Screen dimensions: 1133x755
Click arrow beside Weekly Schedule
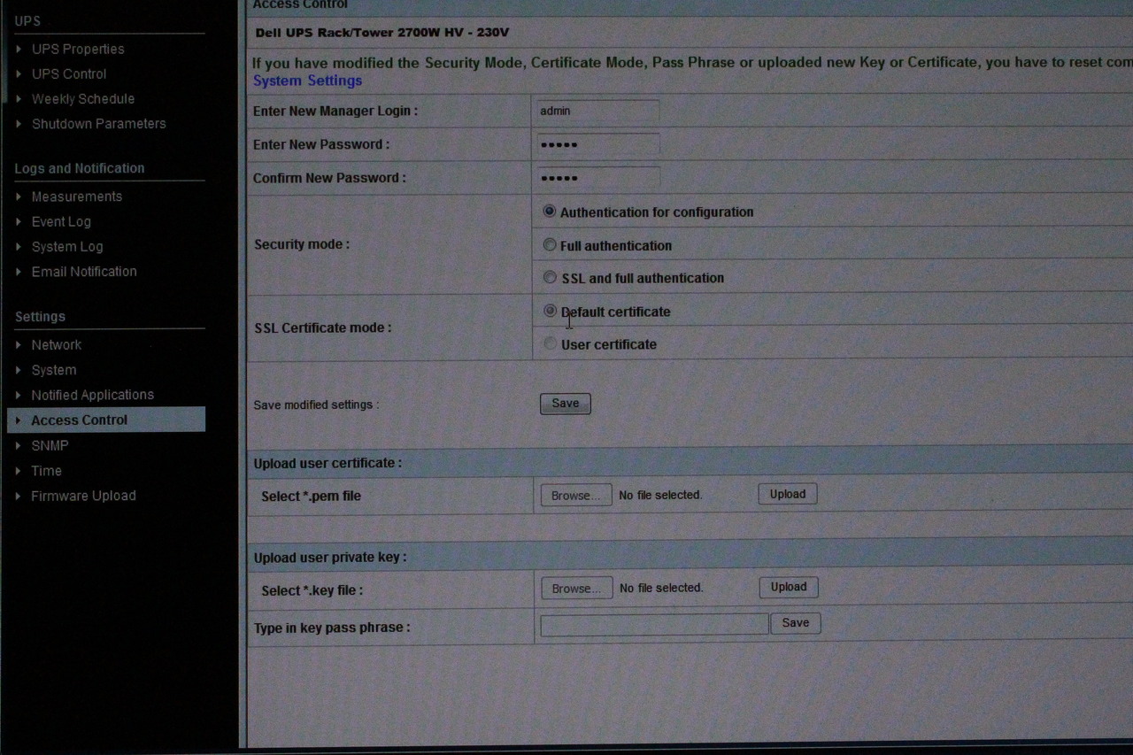[19, 98]
